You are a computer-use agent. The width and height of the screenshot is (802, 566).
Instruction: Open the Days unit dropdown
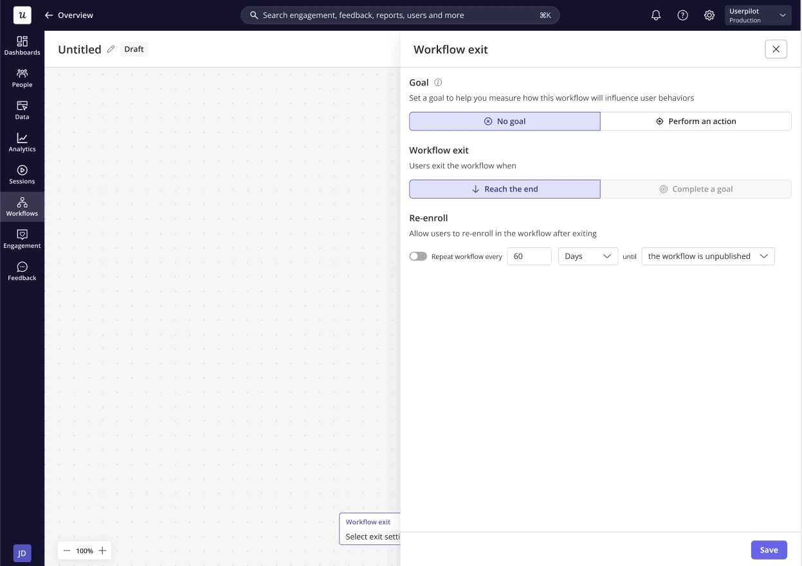tap(588, 256)
